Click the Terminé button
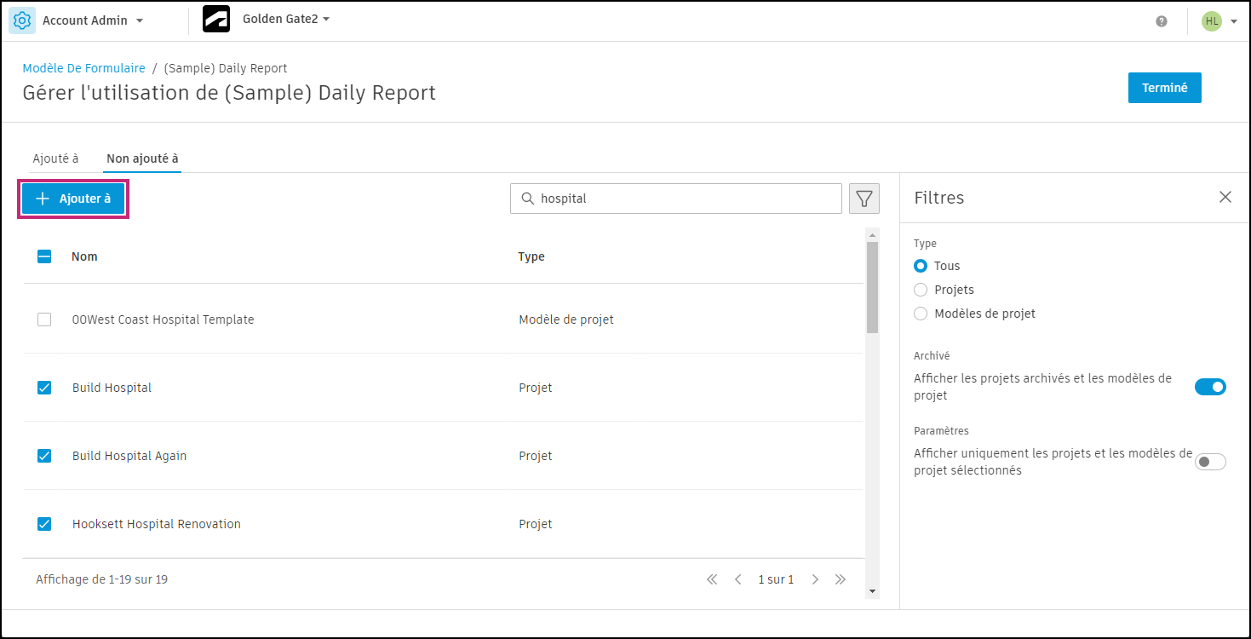The width and height of the screenshot is (1251, 639). click(1164, 88)
